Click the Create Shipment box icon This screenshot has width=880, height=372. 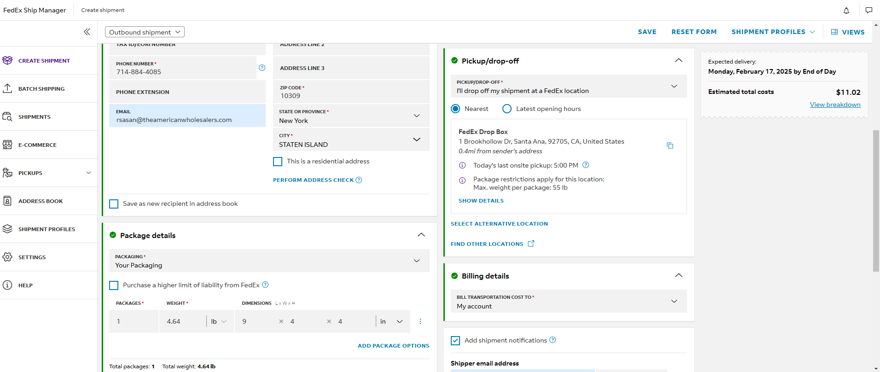pos(7,60)
